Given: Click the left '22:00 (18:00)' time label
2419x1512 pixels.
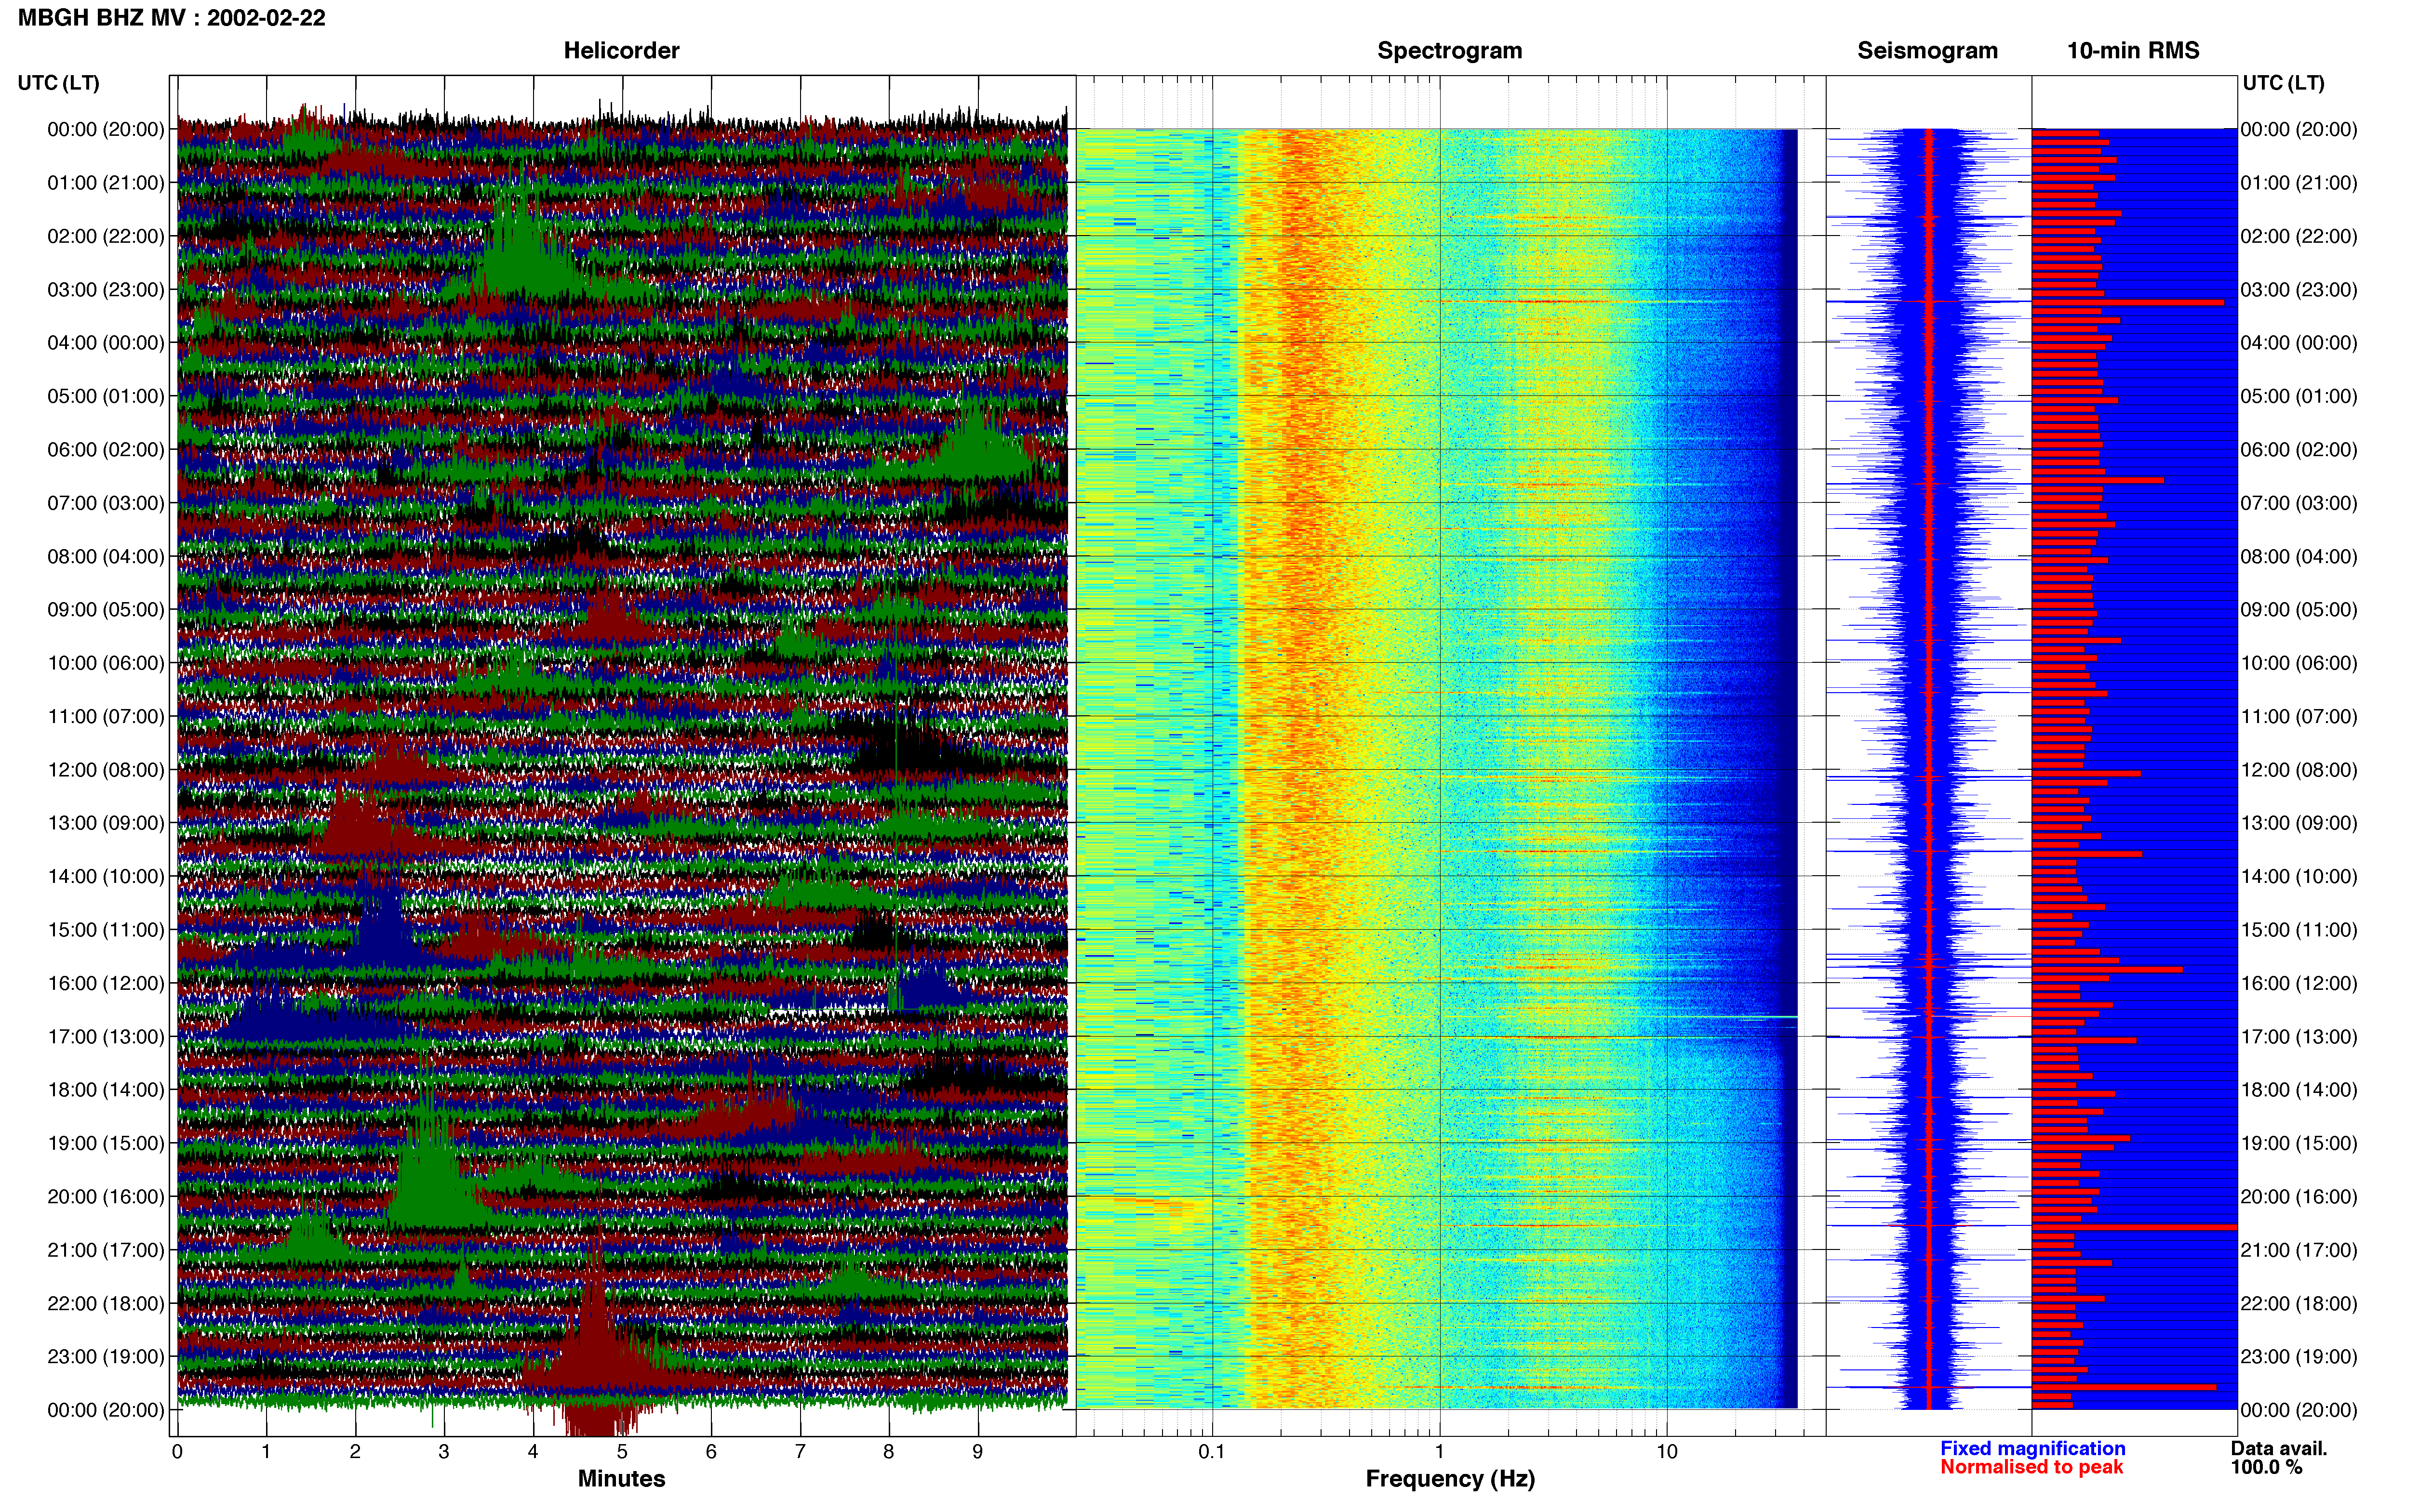Looking at the screenshot, I should (106, 1304).
